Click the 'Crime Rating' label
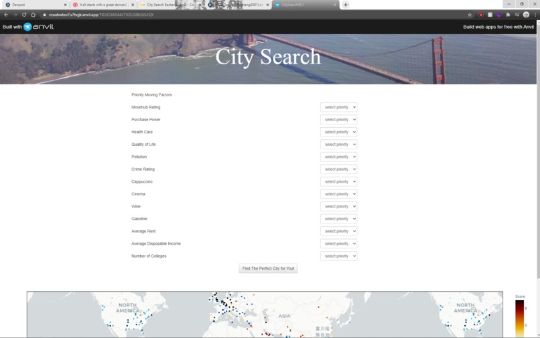The image size is (540, 338). coord(143,169)
